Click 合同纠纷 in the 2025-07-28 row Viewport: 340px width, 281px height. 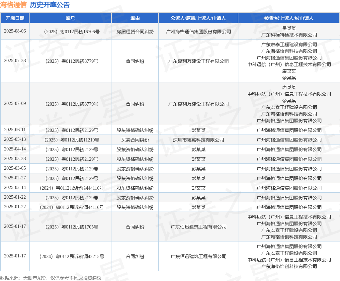(x=135, y=61)
